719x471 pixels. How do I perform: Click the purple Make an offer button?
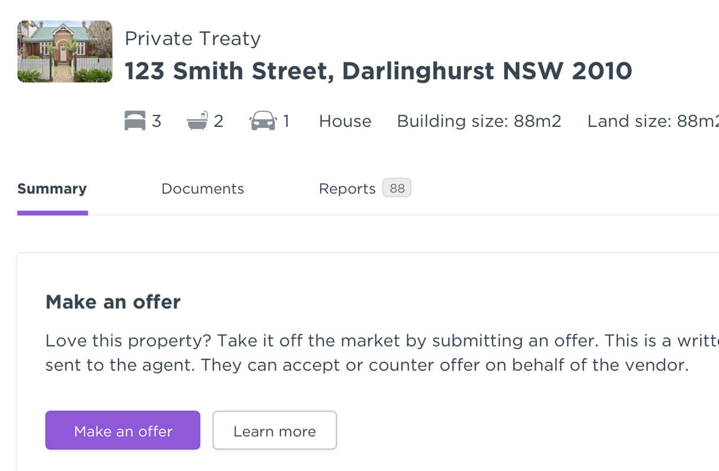(x=123, y=430)
